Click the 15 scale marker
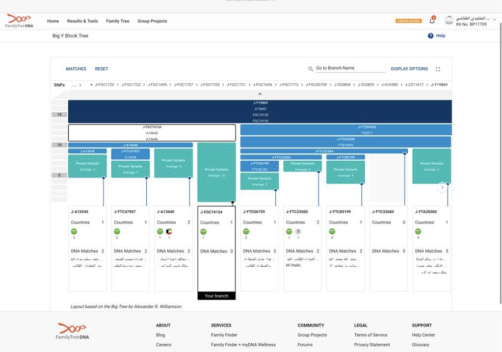Image resolution: width=502 pixels, height=352 pixels. click(x=59, y=114)
